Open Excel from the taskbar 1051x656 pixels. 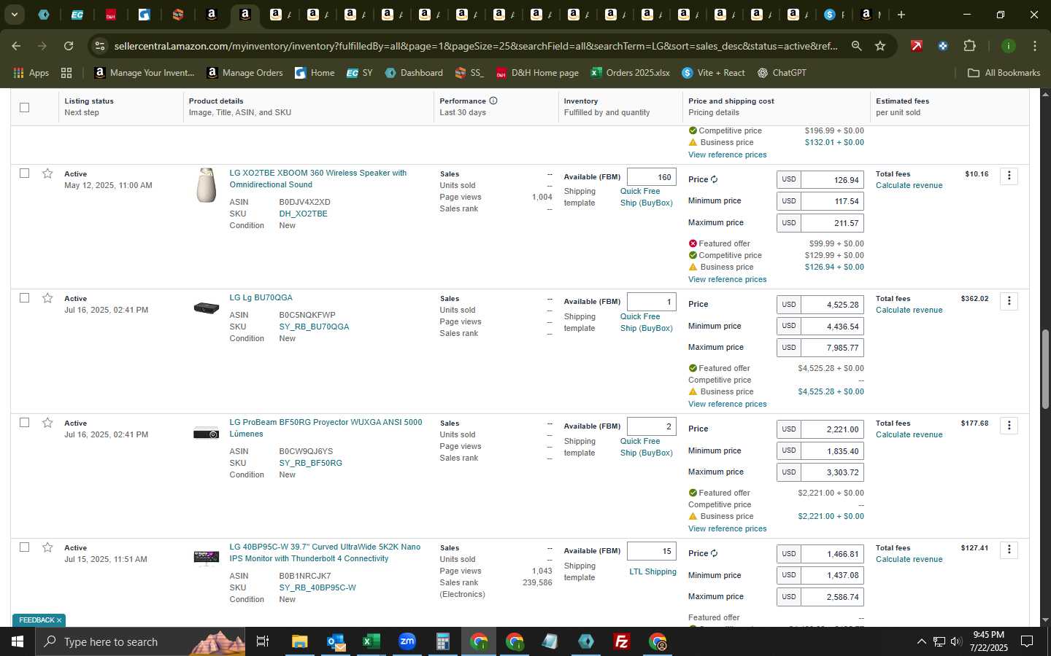click(371, 641)
